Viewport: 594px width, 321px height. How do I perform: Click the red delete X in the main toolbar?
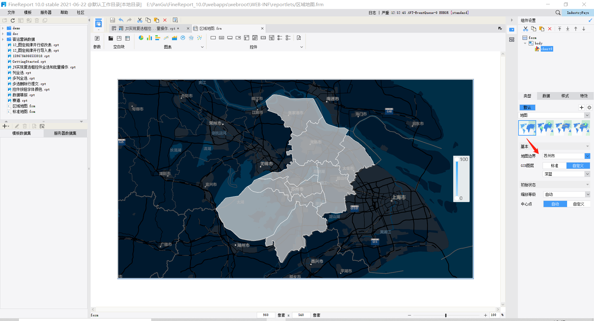[x=165, y=20]
